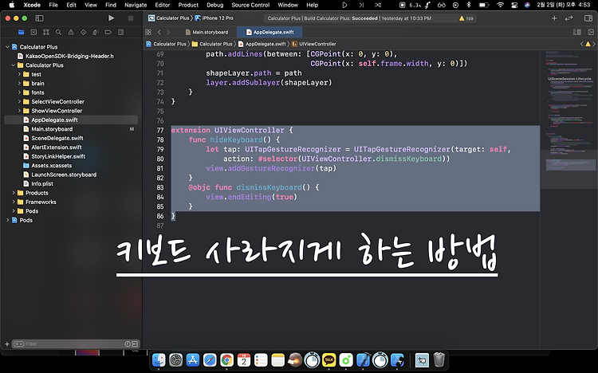Open the Library plus button

pos(554,18)
